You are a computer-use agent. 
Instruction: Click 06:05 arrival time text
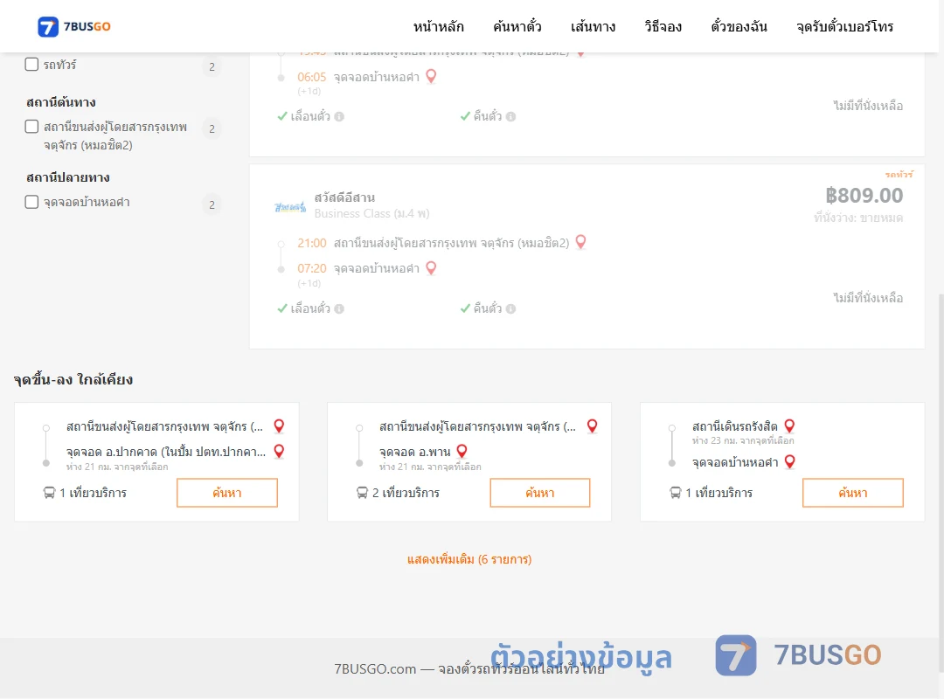click(312, 77)
